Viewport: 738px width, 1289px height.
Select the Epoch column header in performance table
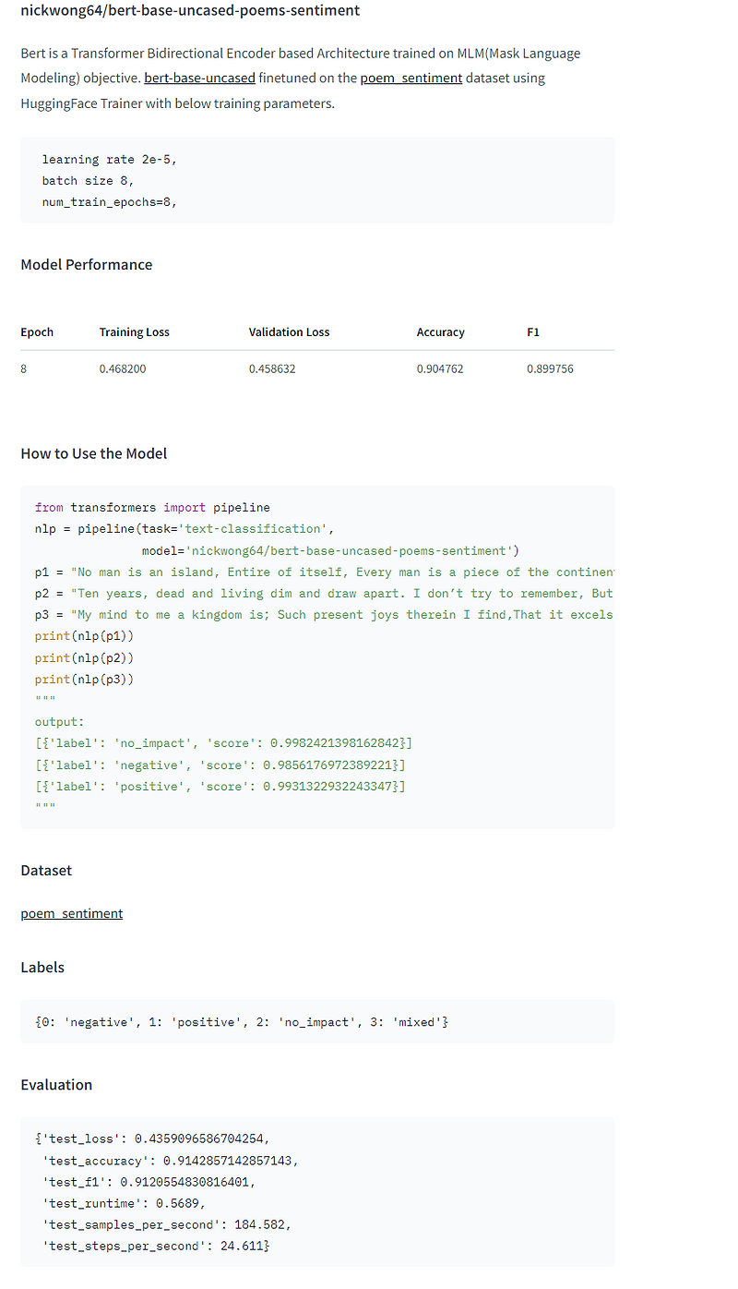[37, 331]
